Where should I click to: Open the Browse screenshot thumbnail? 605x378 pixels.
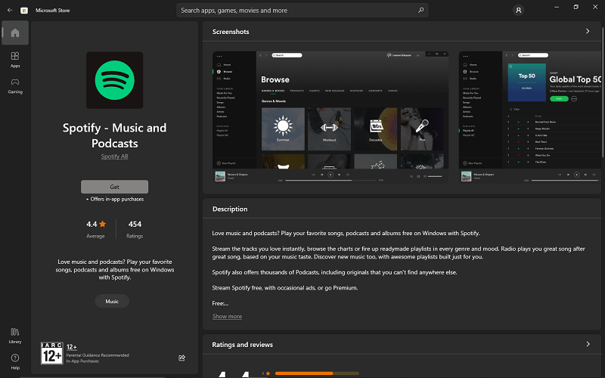(330, 117)
